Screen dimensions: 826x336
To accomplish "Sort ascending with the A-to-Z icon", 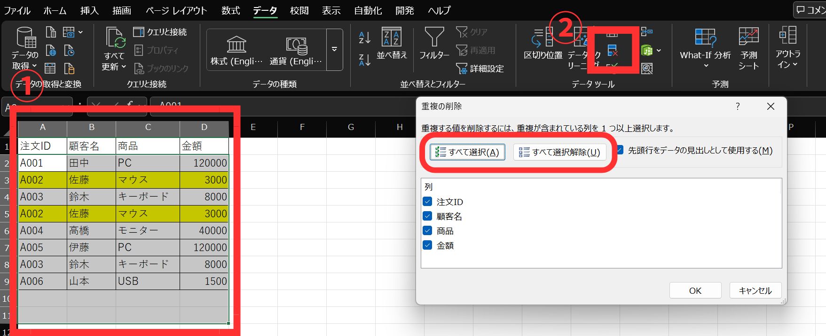I will pos(364,38).
